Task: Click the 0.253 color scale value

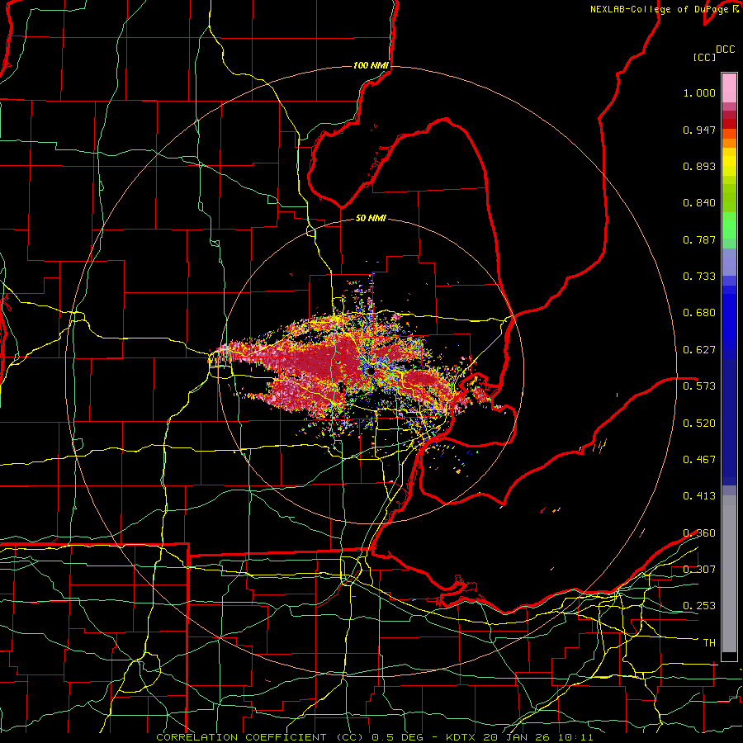Action: tap(699, 606)
